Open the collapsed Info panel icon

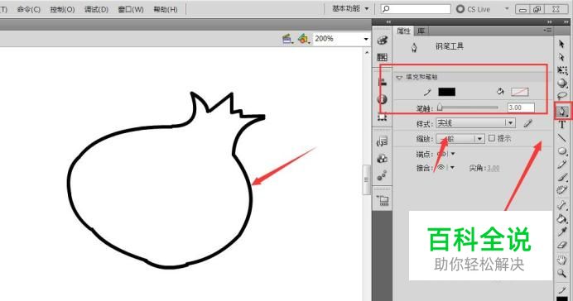(x=383, y=99)
